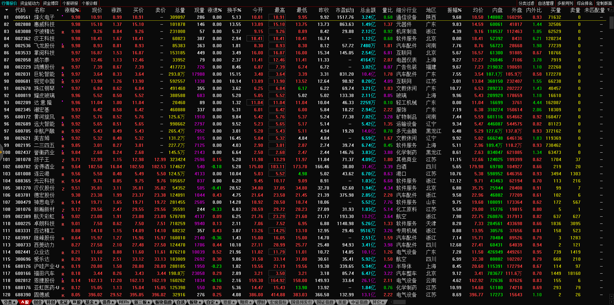Sort by 总金额 column header
The width and height of the screenshot is (614, 305).
click(368, 10)
